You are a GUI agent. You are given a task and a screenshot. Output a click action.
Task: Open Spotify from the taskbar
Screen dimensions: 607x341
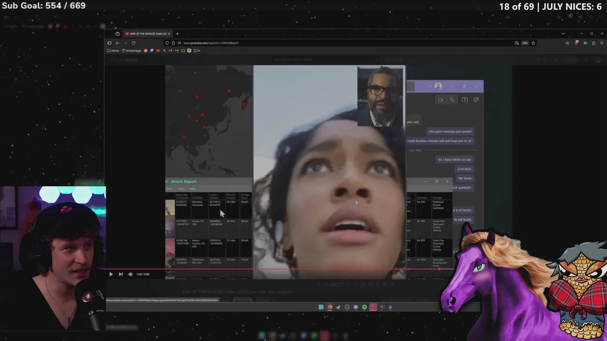[x=364, y=307]
